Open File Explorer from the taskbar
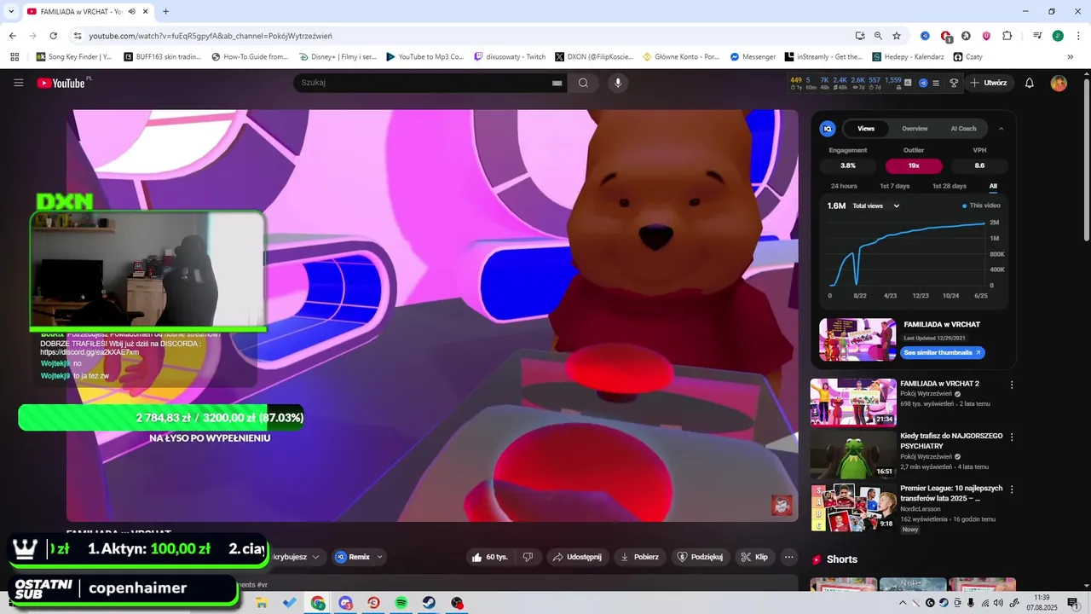Screen dimensions: 1091x614 coord(262,603)
